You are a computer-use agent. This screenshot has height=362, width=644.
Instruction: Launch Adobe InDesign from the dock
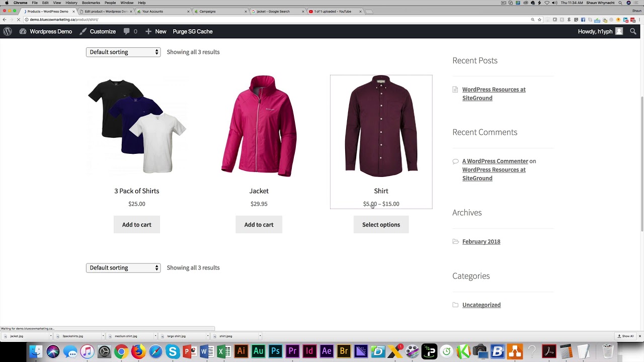[x=309, y=351]
